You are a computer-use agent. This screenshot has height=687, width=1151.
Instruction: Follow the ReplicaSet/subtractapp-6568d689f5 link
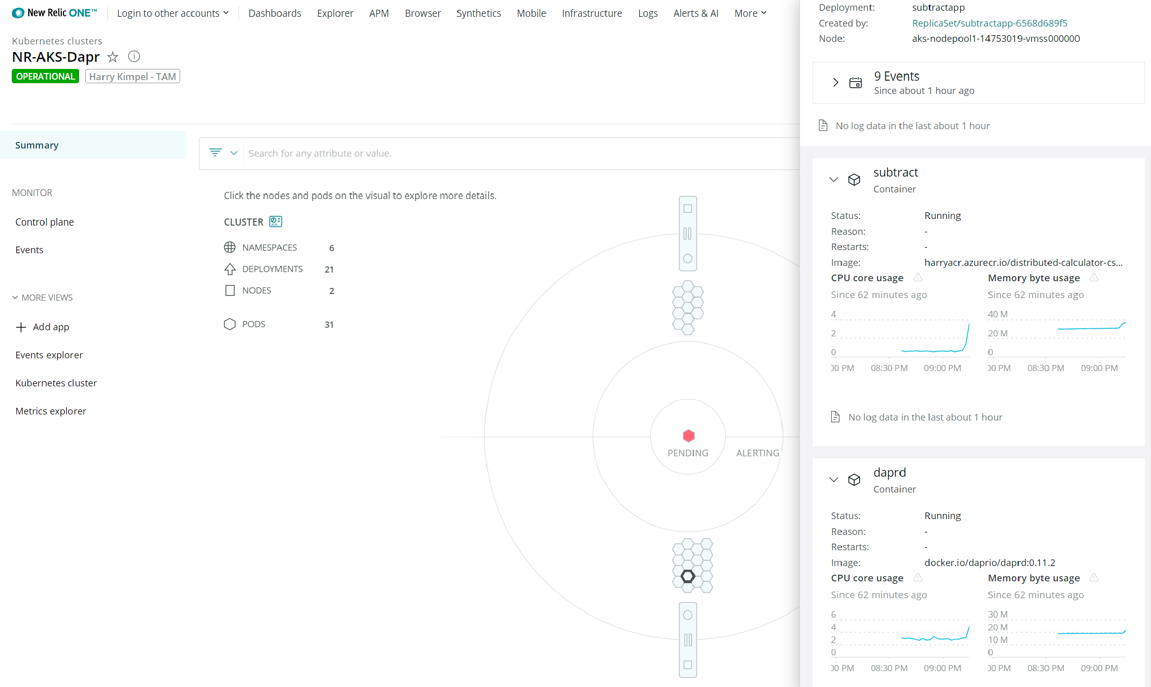coord(989,23)
